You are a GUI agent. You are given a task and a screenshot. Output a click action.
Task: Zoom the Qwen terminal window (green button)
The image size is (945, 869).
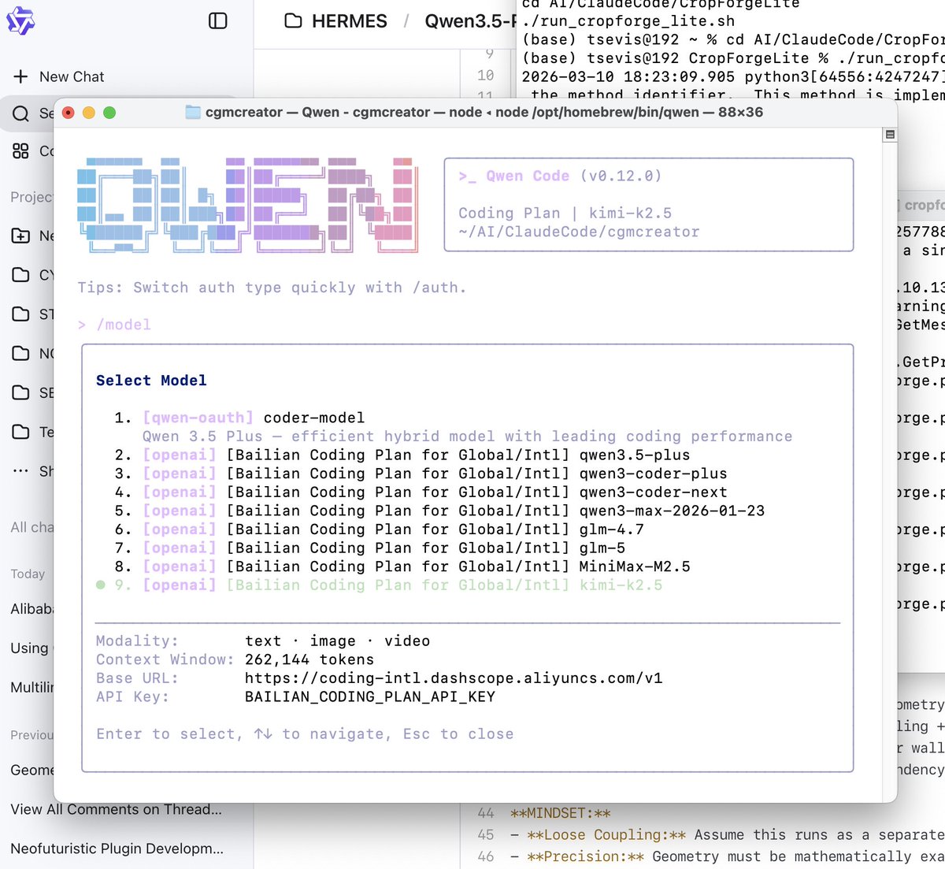(x=109, y=113)
